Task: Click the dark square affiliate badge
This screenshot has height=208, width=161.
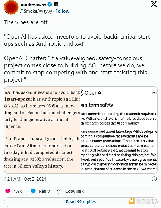Action: pyautogui.click(x=56, y=4)
